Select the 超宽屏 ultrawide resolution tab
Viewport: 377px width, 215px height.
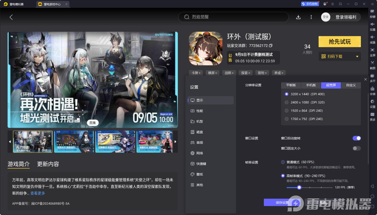tap(331, 85)
